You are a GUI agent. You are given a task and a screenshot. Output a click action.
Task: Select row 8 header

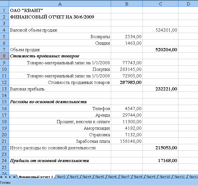point(5,56)
